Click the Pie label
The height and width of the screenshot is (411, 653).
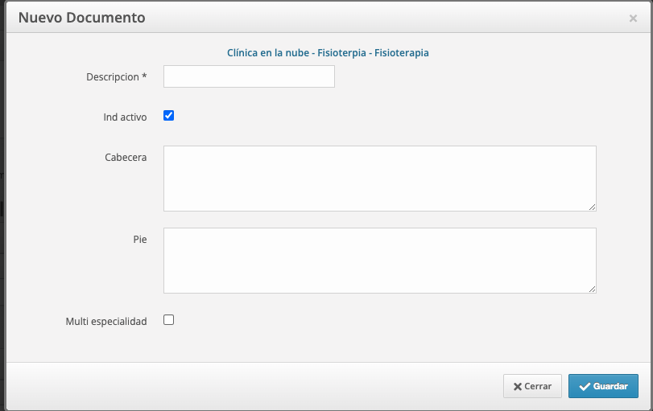tap(140, 239)
